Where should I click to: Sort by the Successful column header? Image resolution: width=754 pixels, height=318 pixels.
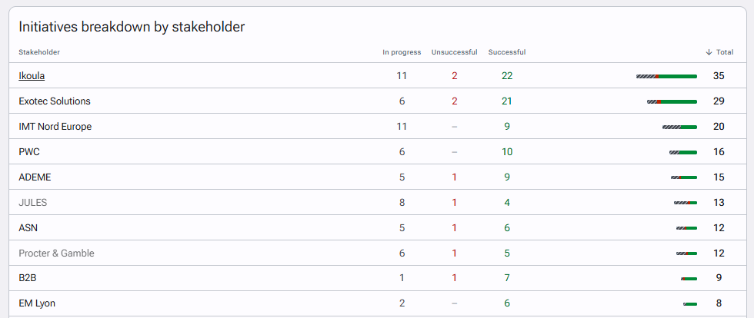[507, 52]
